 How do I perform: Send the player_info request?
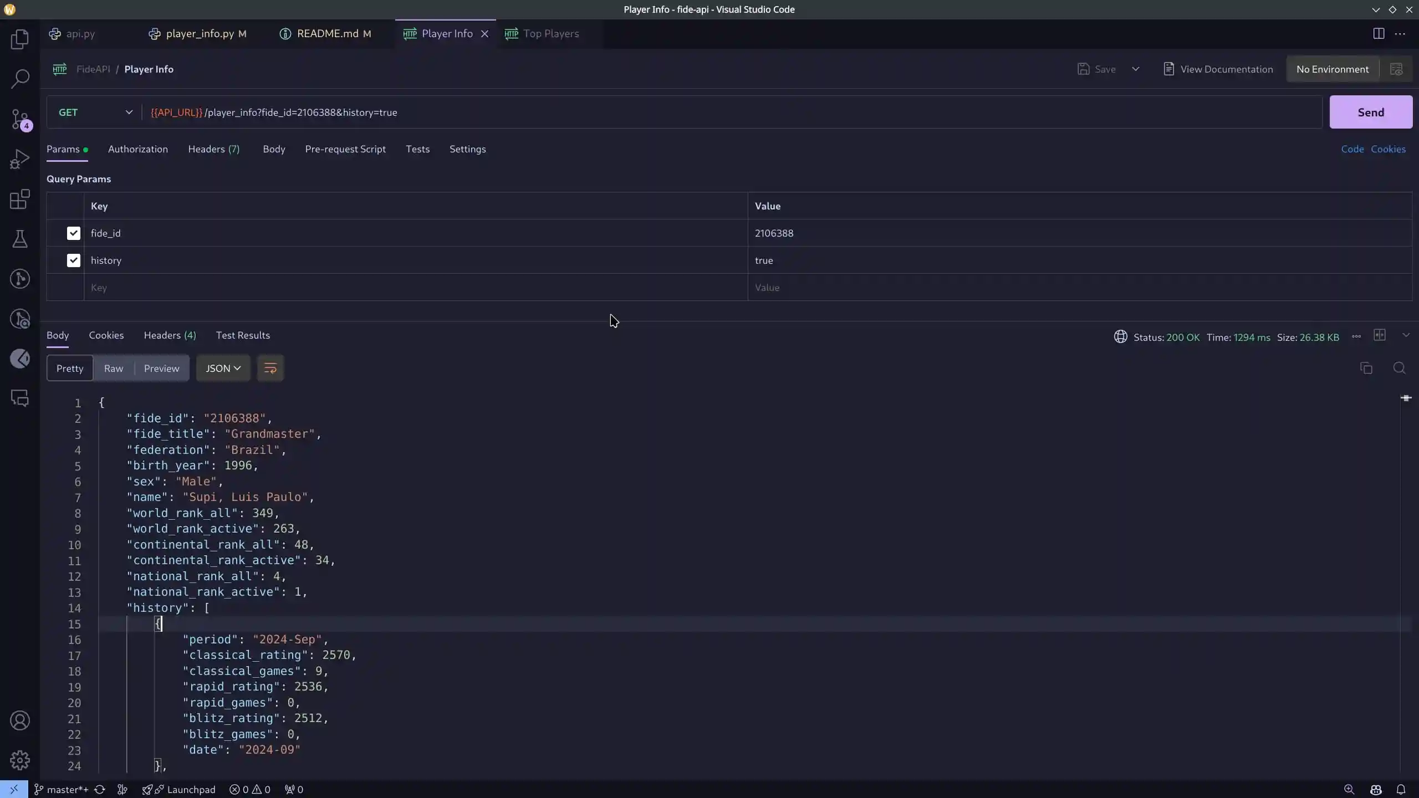pos(1371,111)
